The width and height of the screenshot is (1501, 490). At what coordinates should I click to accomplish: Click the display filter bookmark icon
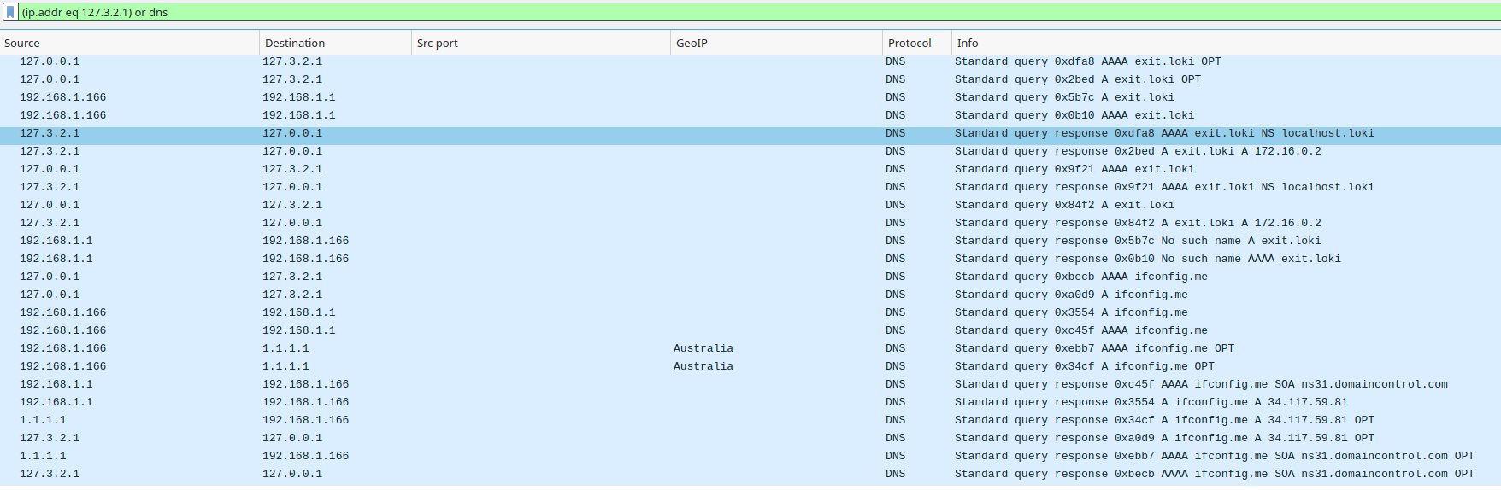[10, 12]
